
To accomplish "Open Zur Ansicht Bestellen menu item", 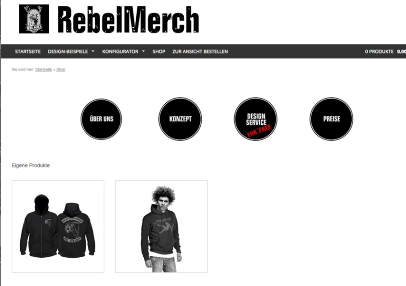I will [x=200, y=51].
